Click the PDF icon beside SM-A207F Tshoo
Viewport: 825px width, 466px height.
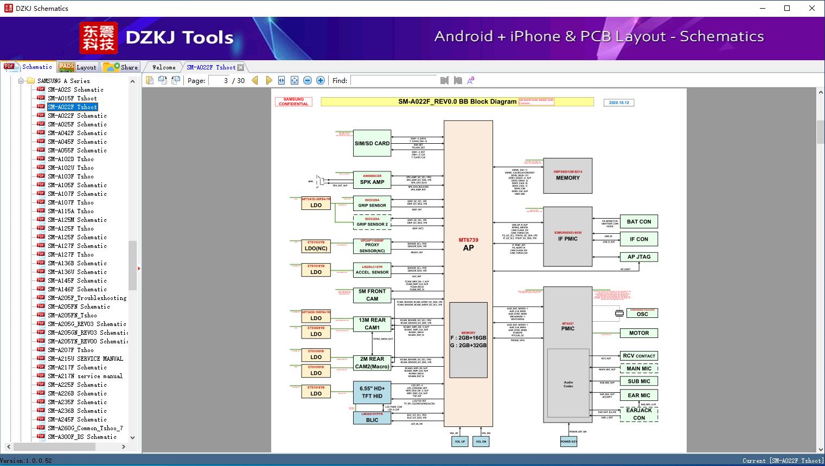coord(41,350)
